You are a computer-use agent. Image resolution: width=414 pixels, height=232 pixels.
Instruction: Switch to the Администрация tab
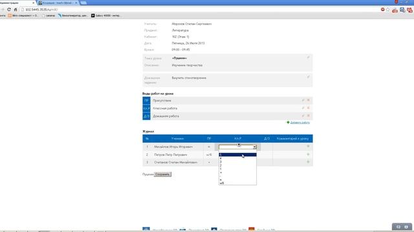16,3
